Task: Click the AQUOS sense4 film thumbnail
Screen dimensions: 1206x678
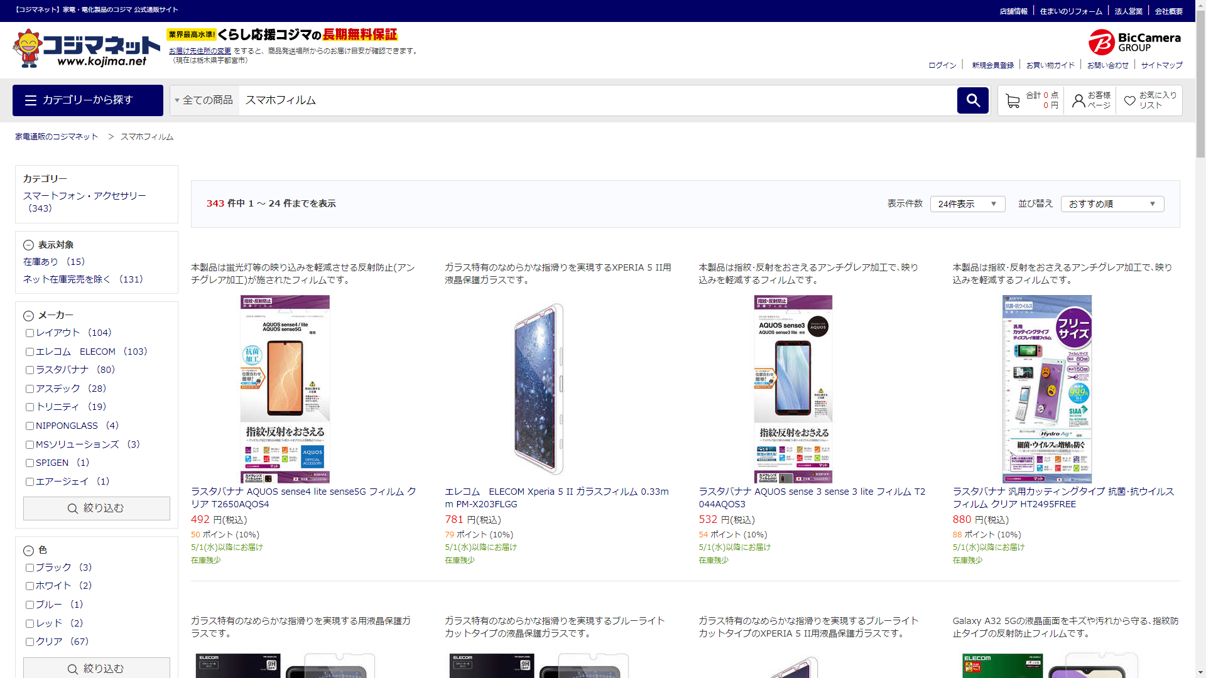Action: point(285,389)
